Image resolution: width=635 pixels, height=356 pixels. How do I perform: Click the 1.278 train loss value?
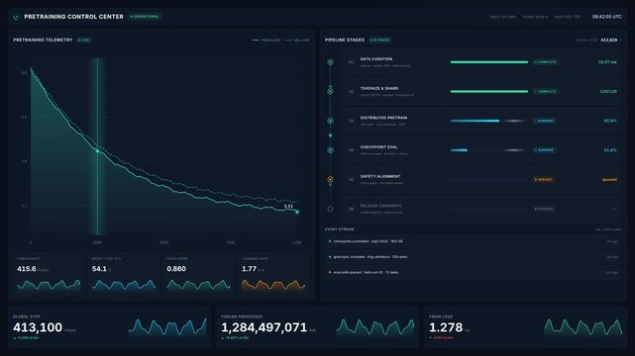click(446, 327)
